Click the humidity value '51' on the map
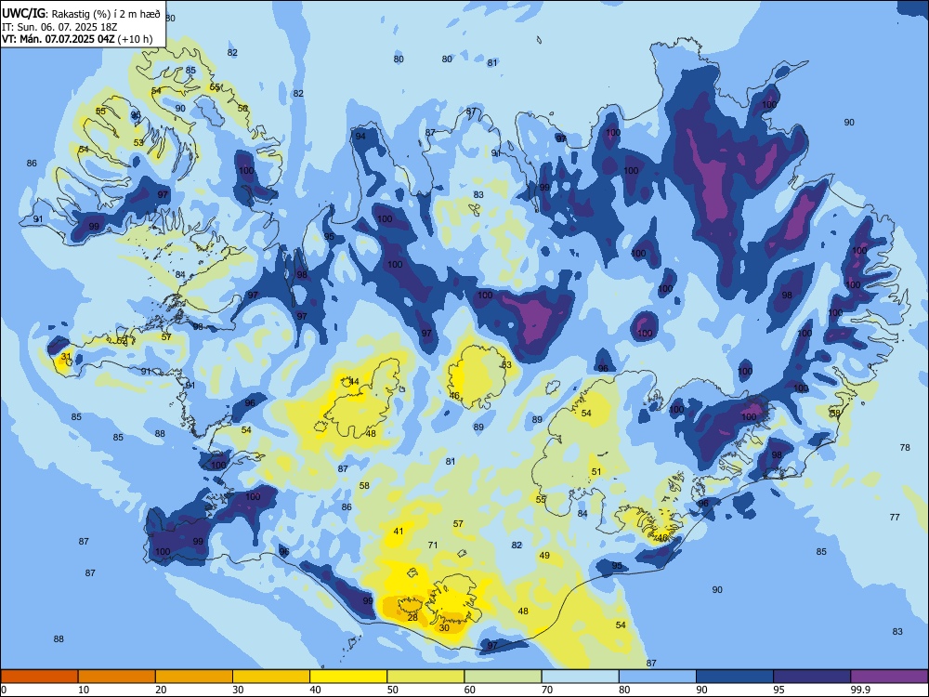The image size is (929, 697). click(x=596, y=472)
